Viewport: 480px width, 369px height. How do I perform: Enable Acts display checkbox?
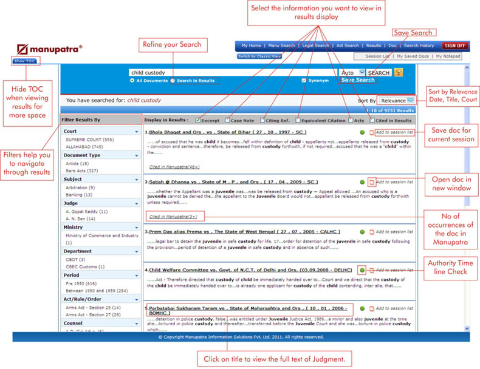(x=351, y=120)
